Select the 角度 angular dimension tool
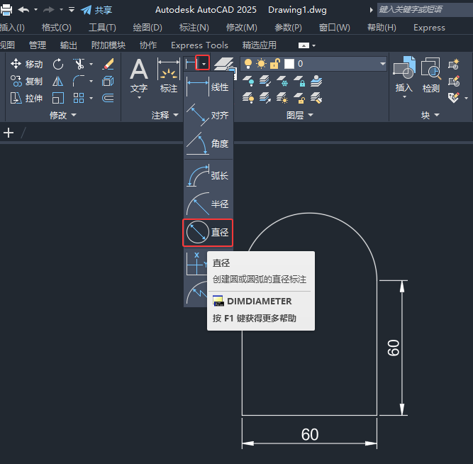The height and width of the screenshot is (464, 473). pos(208,143)
